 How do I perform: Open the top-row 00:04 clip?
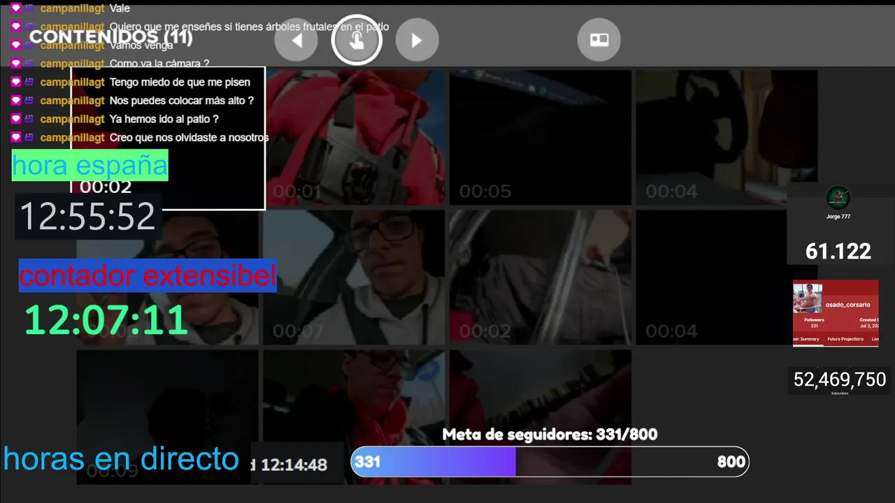[726, 138]
